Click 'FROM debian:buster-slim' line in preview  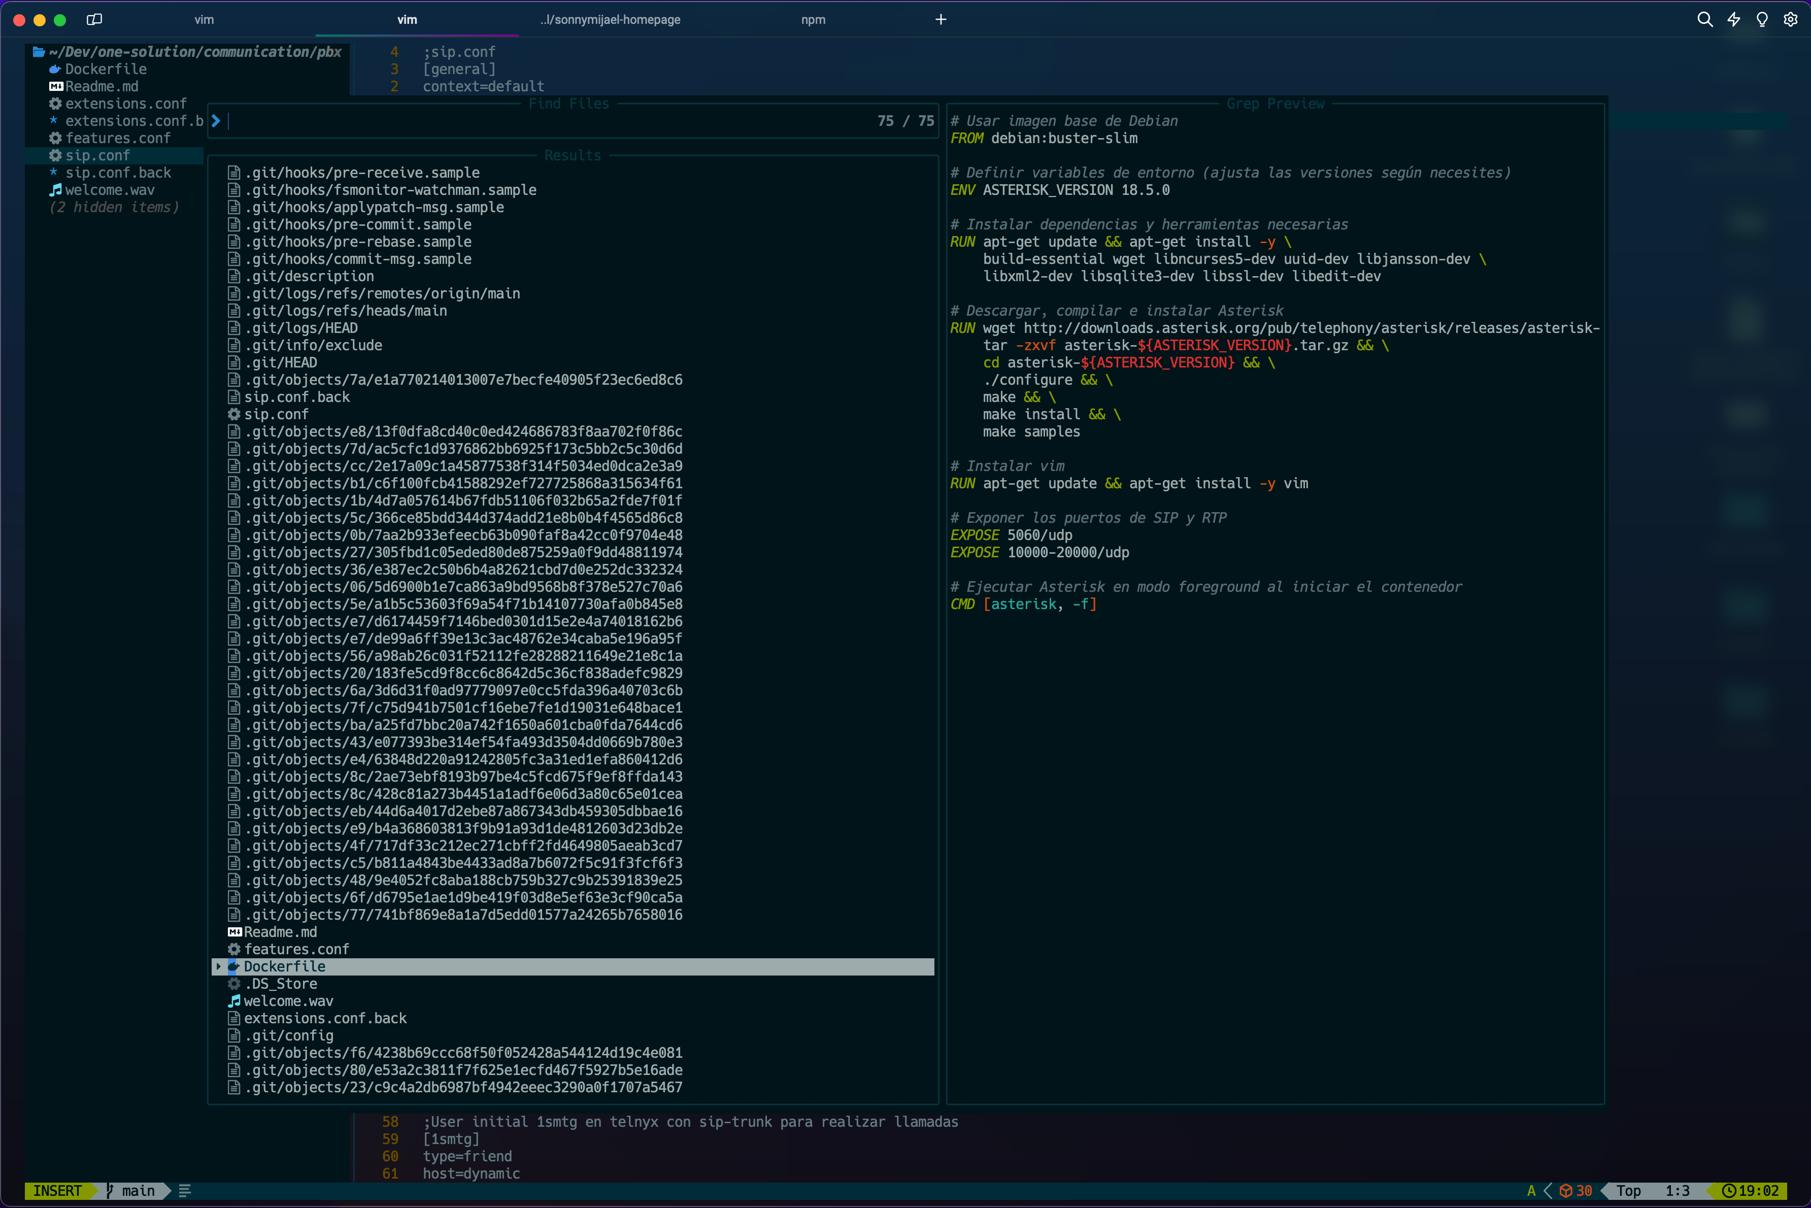(x=1044, y=138)
